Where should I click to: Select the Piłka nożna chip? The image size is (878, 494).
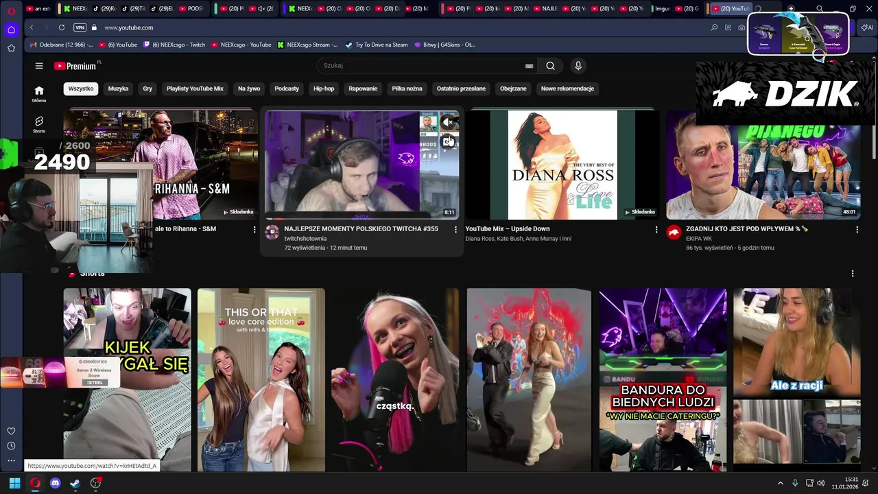407,89
